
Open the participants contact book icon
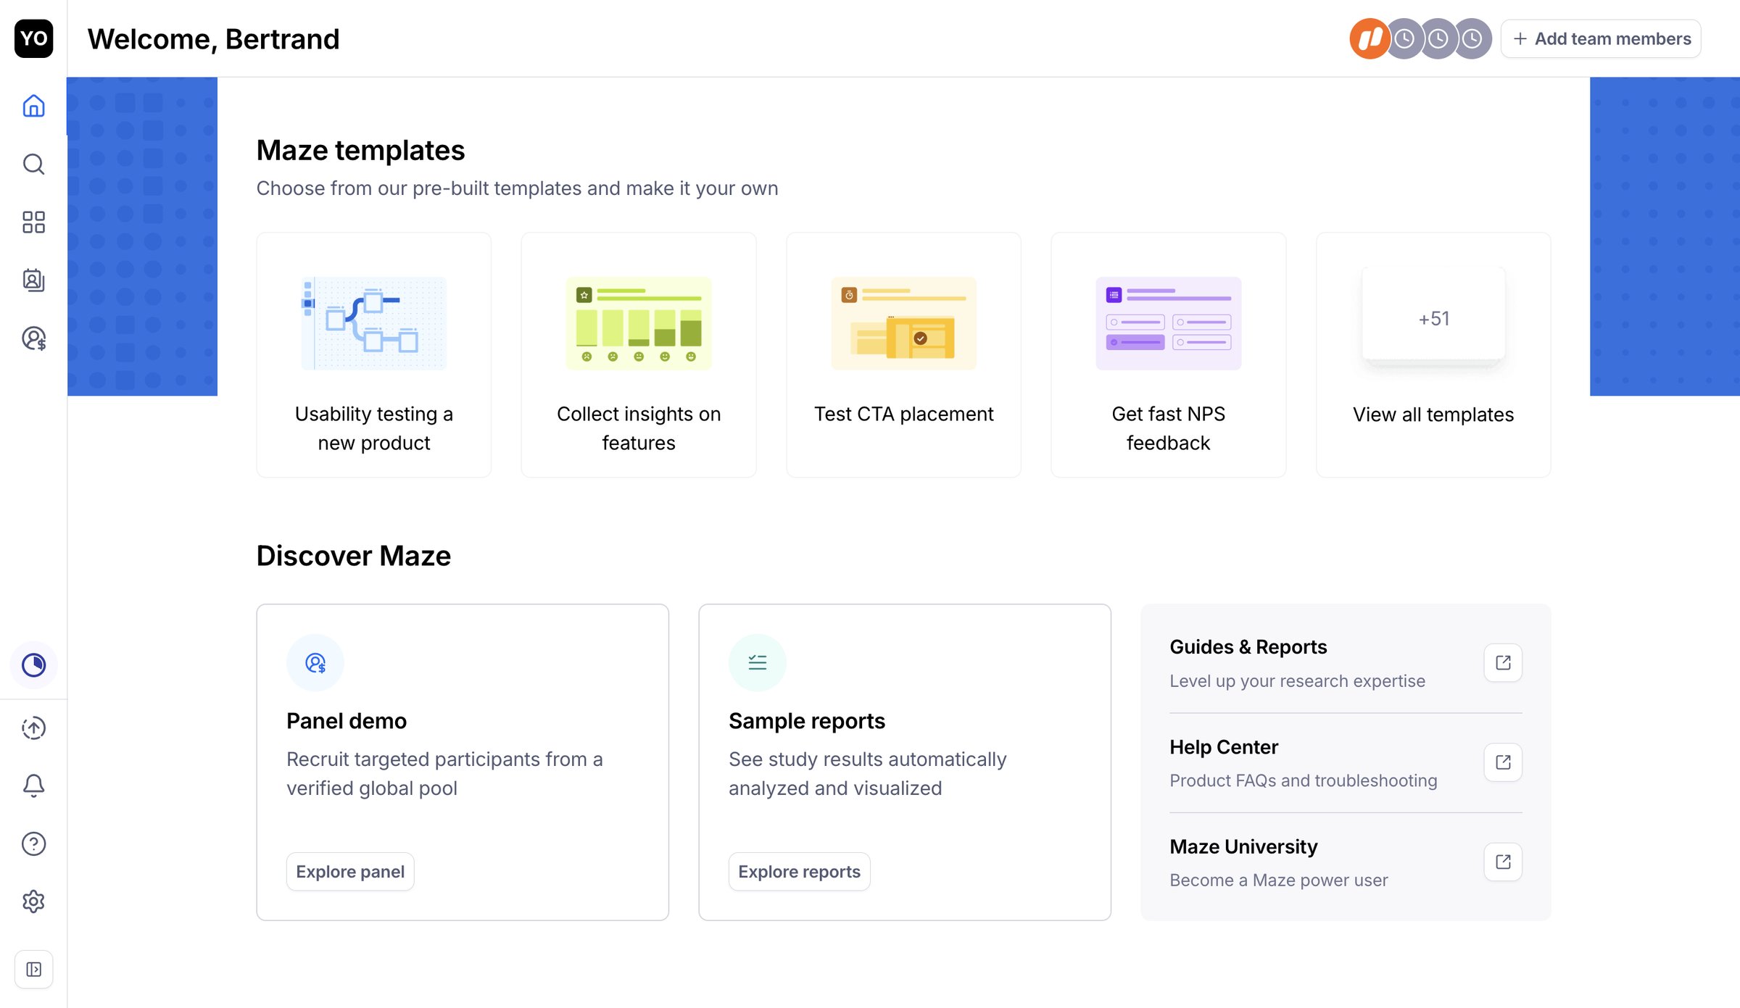pyautogui.click(x=33, y=280)
